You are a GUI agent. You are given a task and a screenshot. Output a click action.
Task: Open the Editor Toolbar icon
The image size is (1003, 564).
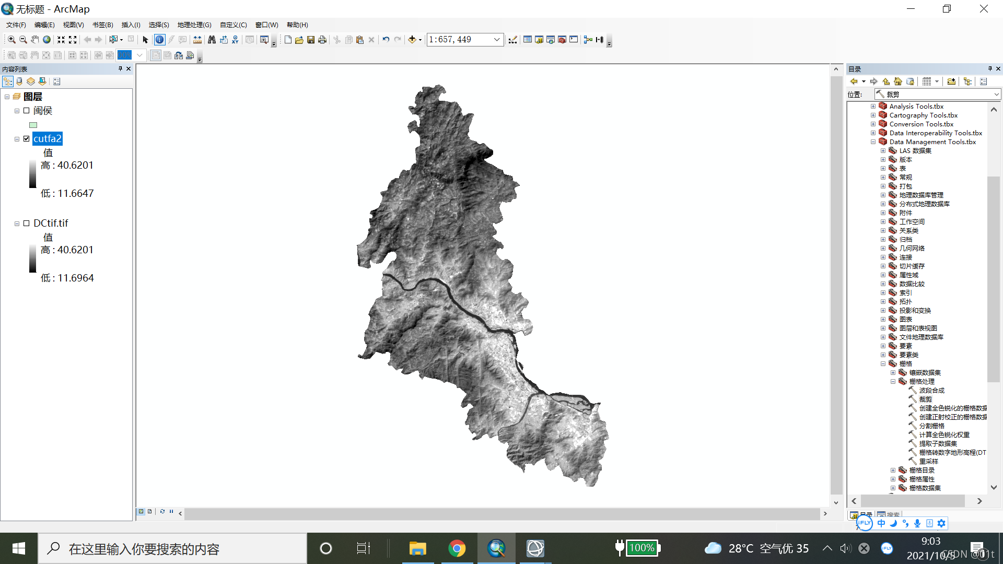513,40
